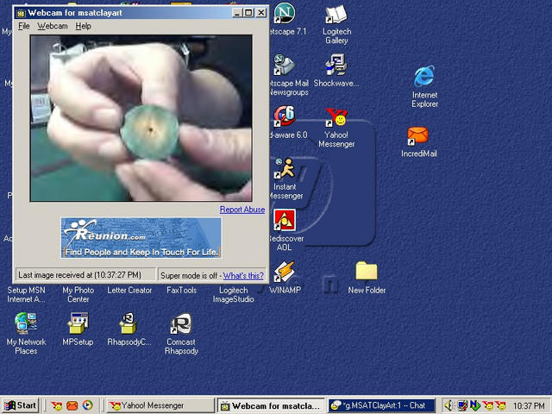This screenshot has height=414, width=552.
Task: Click the Setup MSN Internet A... label
Action: tap(26, 295)
